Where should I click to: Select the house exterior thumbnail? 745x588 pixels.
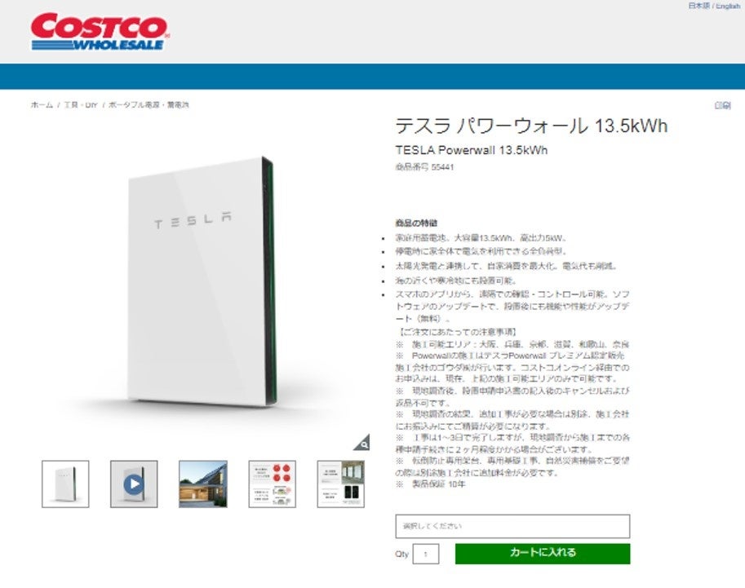click(203, 484)
